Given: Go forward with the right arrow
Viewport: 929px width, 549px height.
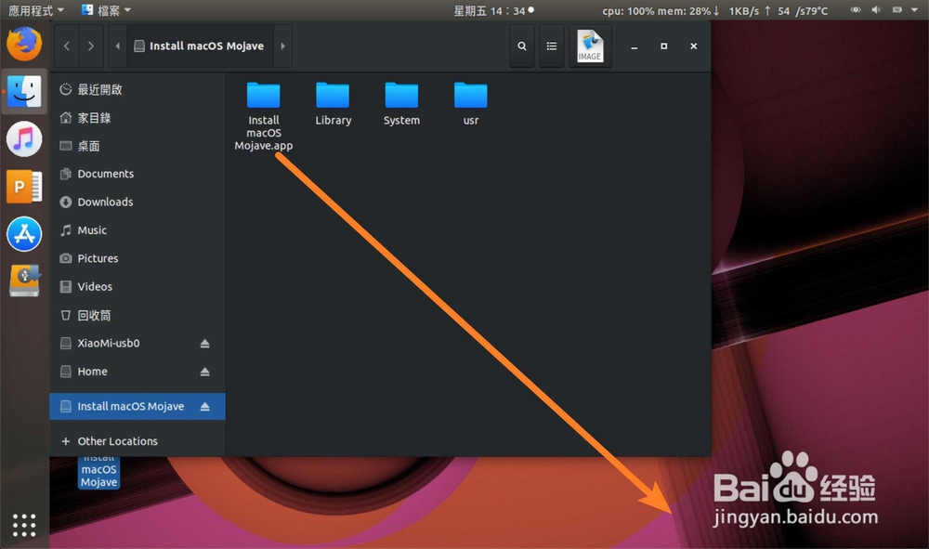Looking at the screenshot, I should [91, 46].
